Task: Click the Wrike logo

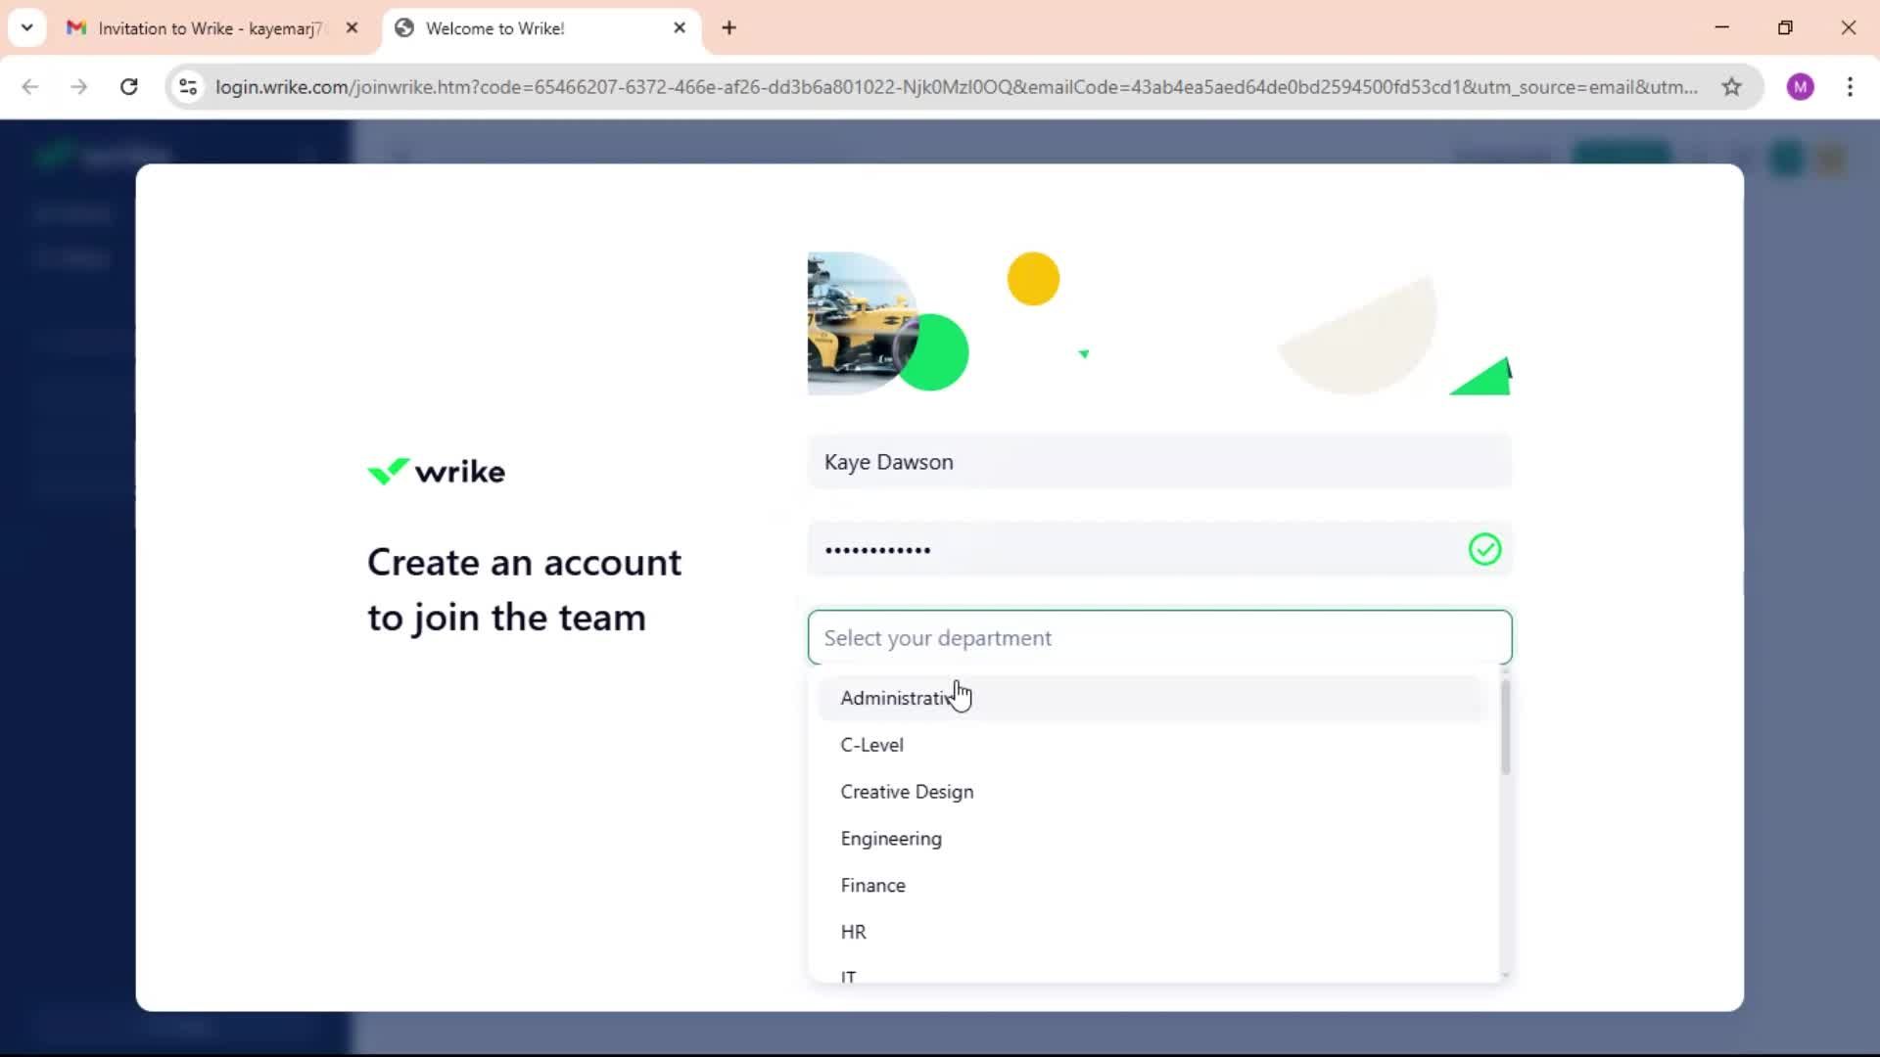Action: [x=436, y=472]
